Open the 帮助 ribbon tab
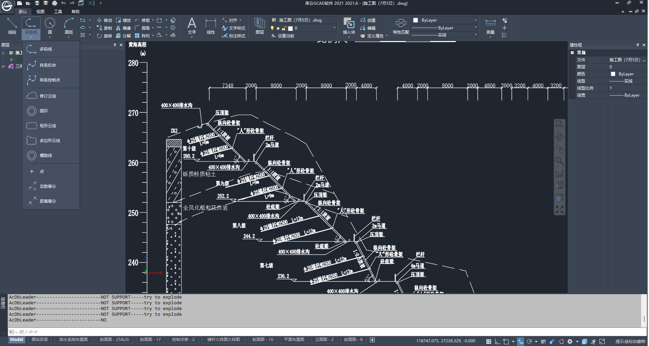This screenshot has width=649, height=346. [x=76, y=11]
